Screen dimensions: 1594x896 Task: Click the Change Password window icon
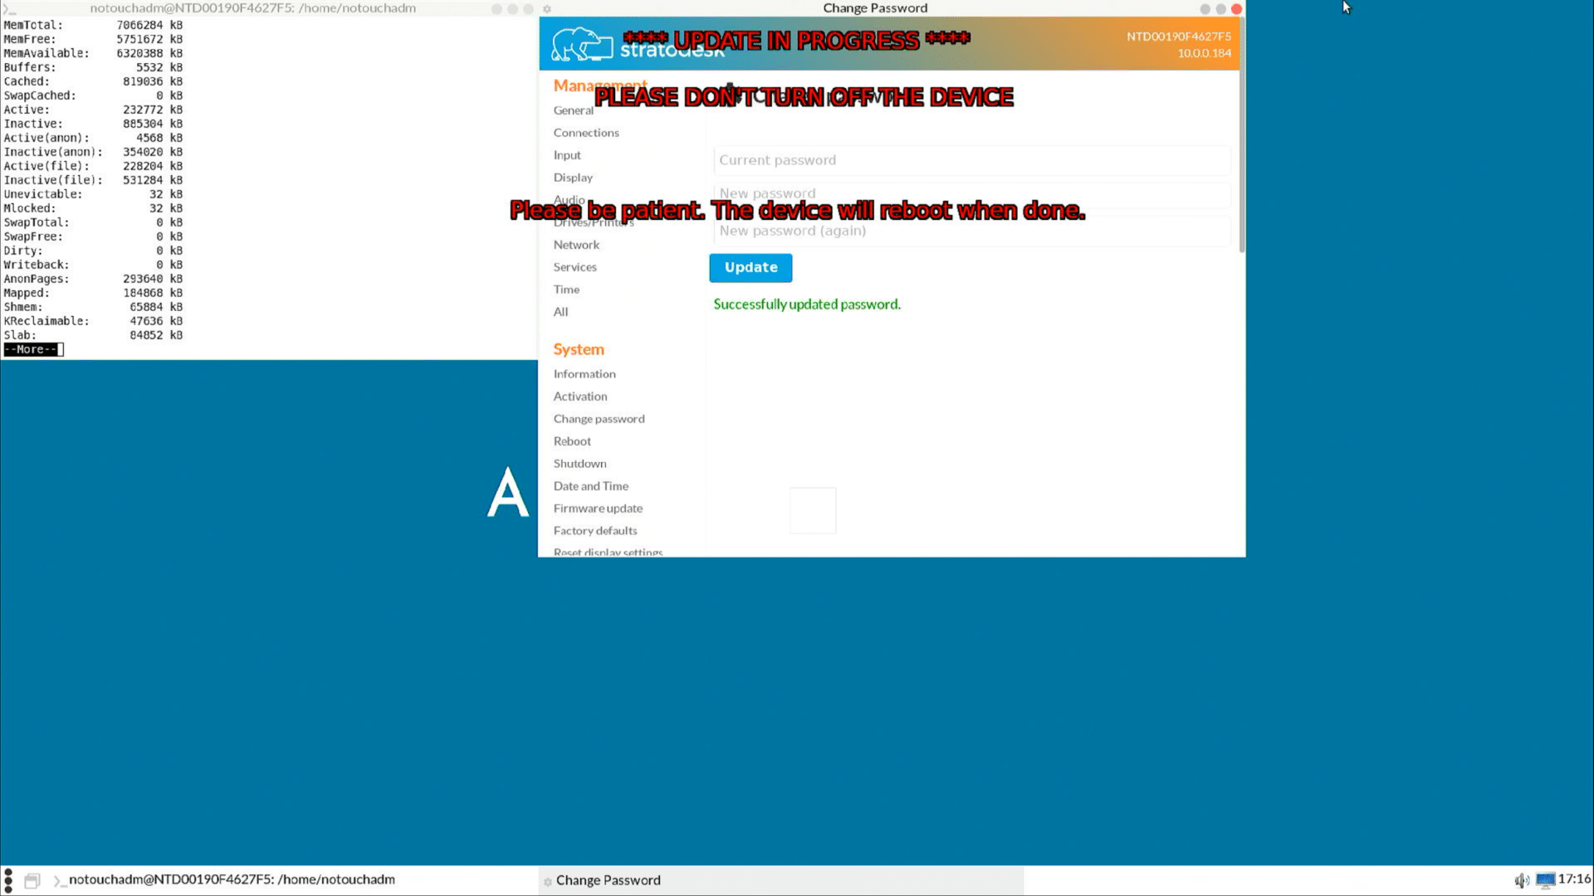click(x=545, y=879)
